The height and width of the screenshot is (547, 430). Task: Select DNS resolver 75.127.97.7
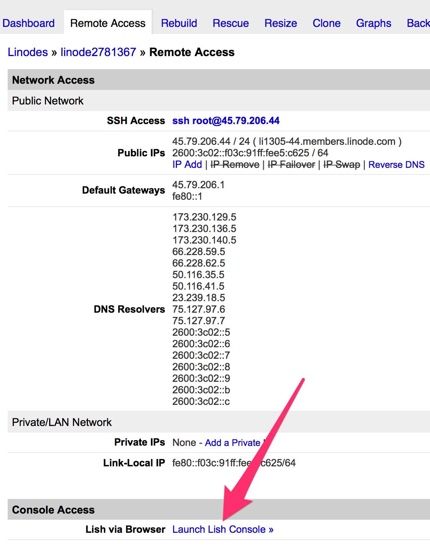coord(198,321)
